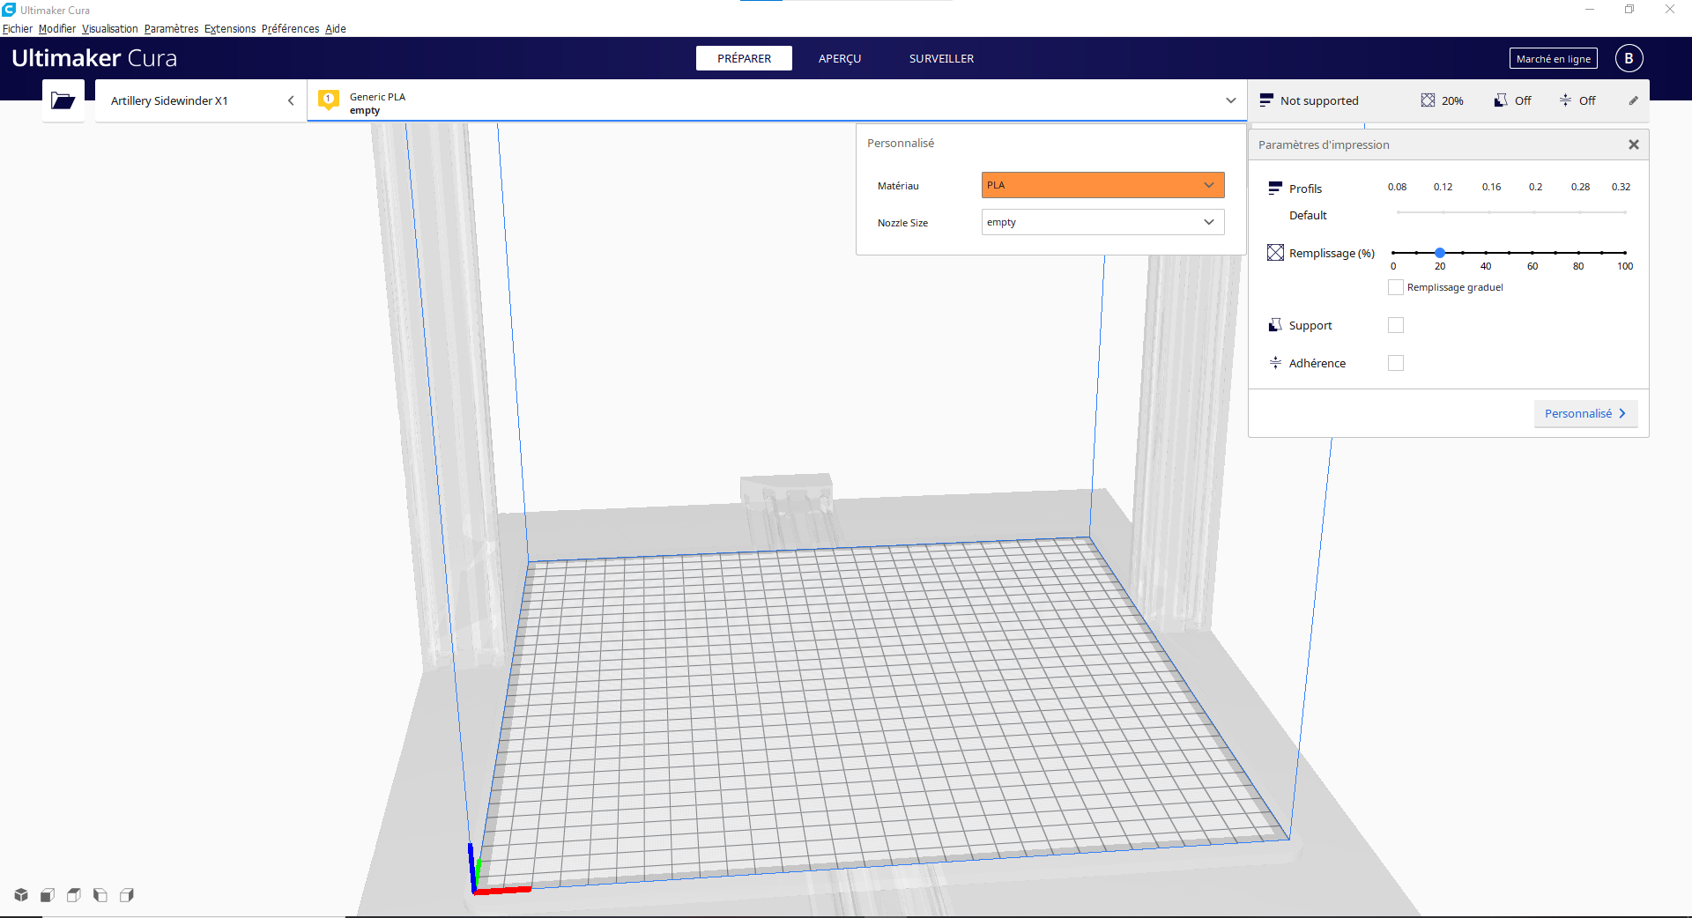Switch to the PRÉPARER stage
1692x918 pixels.
pos(744,58)
